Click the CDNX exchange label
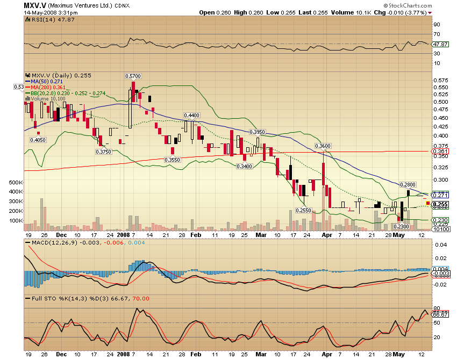 [122, 6]
